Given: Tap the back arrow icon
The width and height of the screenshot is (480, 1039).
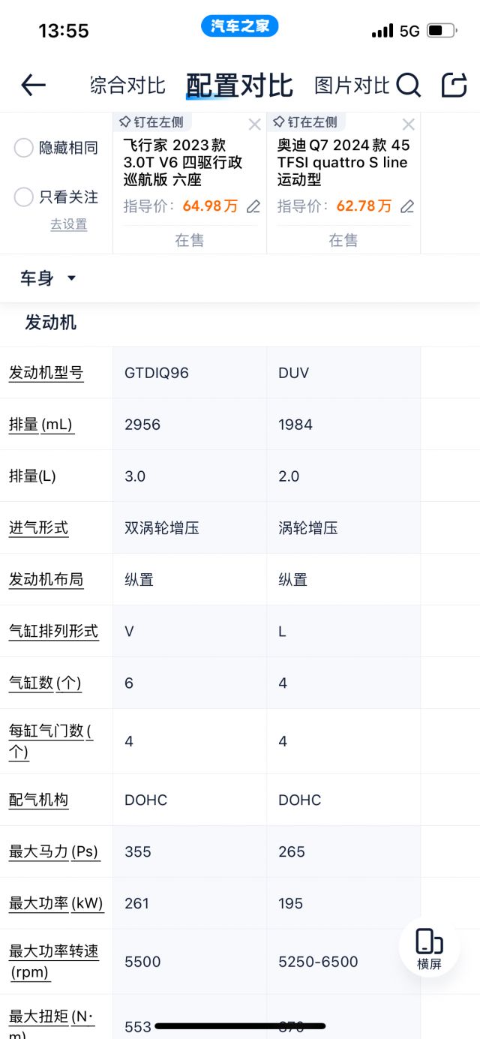Looking at the screenshot, I should pyautogui.click(x=34, y=86).
